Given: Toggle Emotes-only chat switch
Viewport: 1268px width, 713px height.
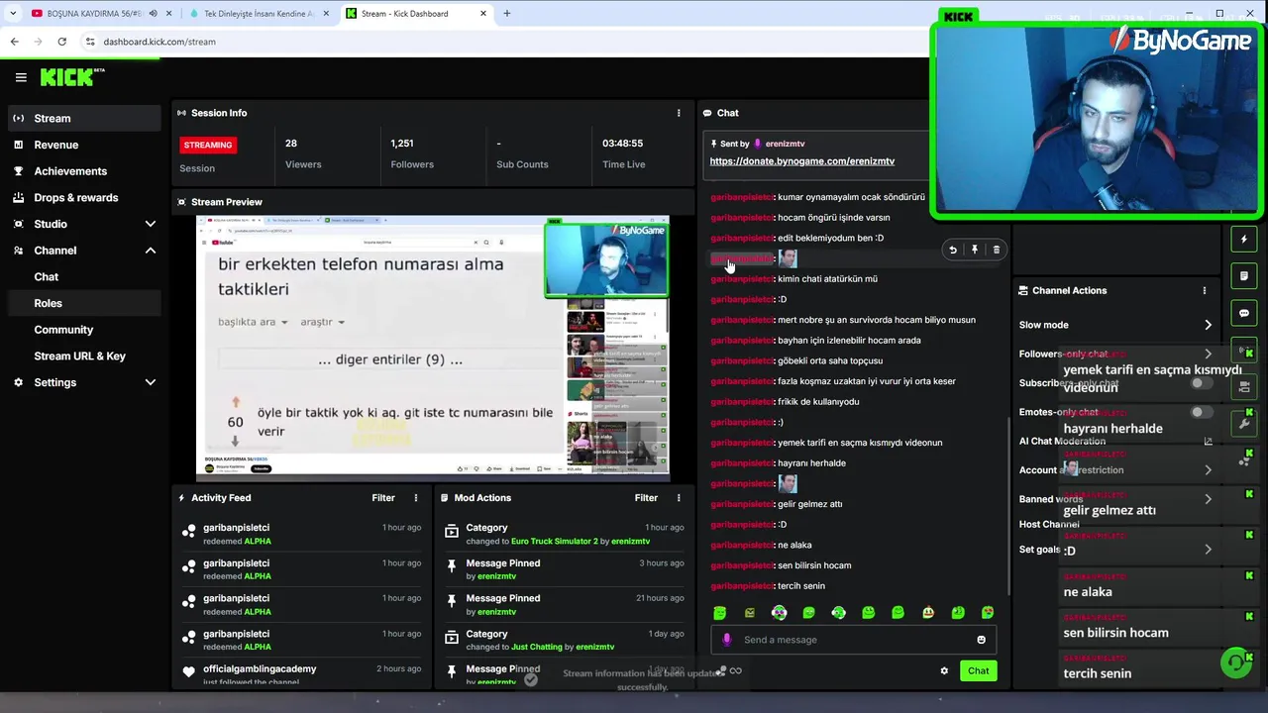Looking at the screenshot, I should tap(1201, 412).
